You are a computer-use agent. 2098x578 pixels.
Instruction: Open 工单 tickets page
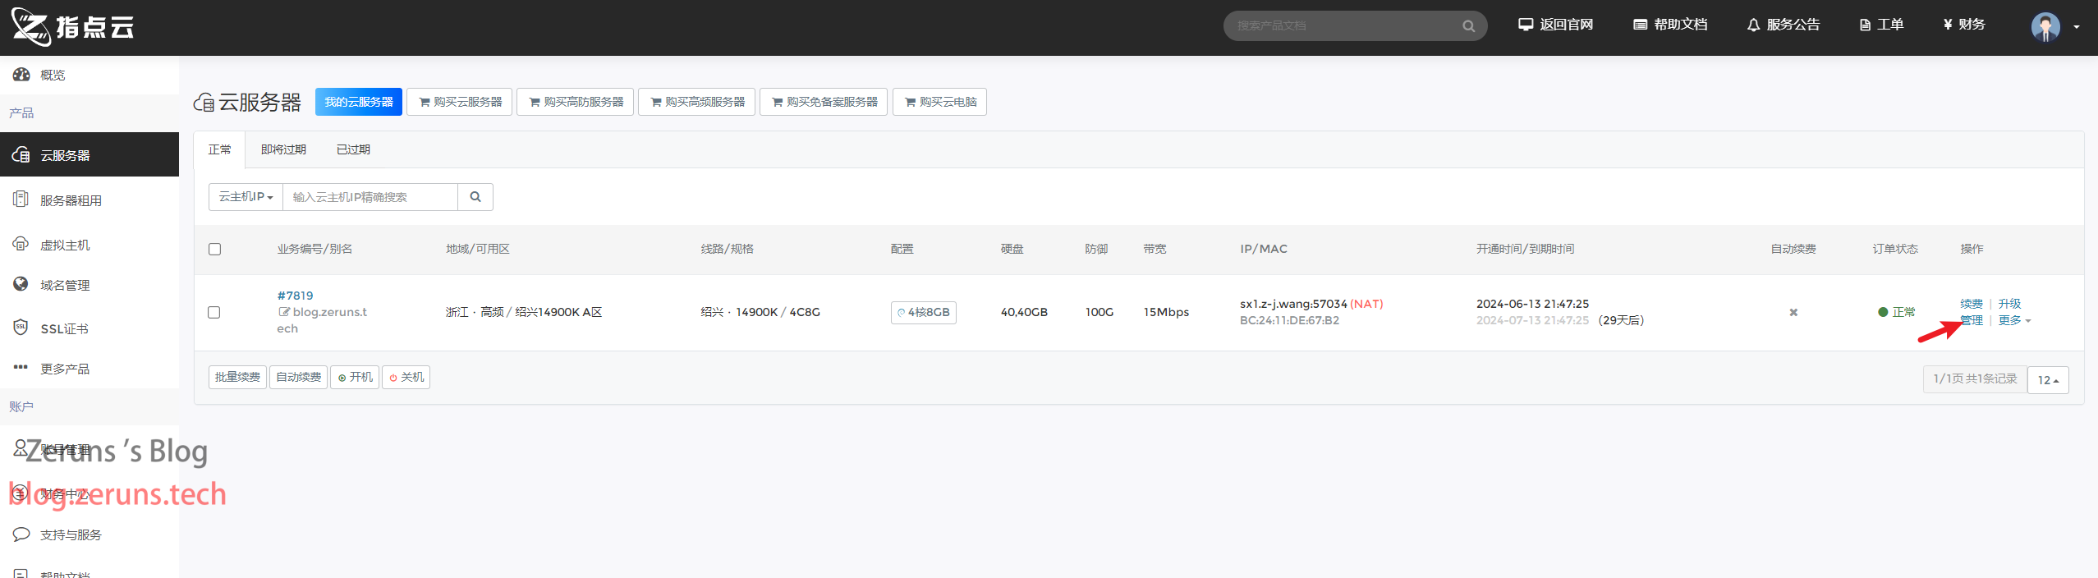(1881, 25)
